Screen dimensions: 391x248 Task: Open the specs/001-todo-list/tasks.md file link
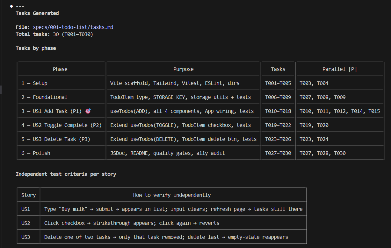pyautogui.click(x=73, y=27)
